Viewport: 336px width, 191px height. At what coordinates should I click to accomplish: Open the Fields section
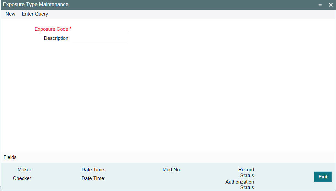click(x=10, y=157)
